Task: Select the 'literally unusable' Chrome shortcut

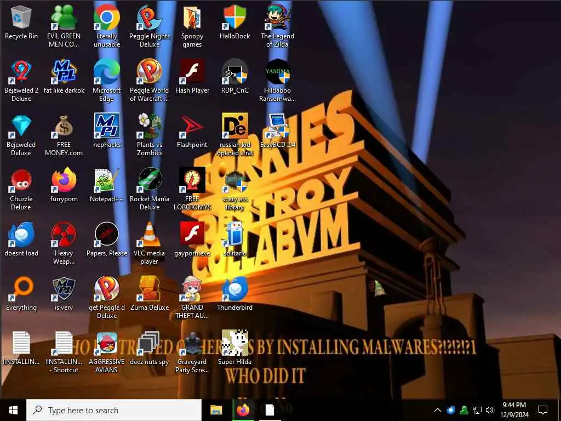Action: tap(107, 26)
